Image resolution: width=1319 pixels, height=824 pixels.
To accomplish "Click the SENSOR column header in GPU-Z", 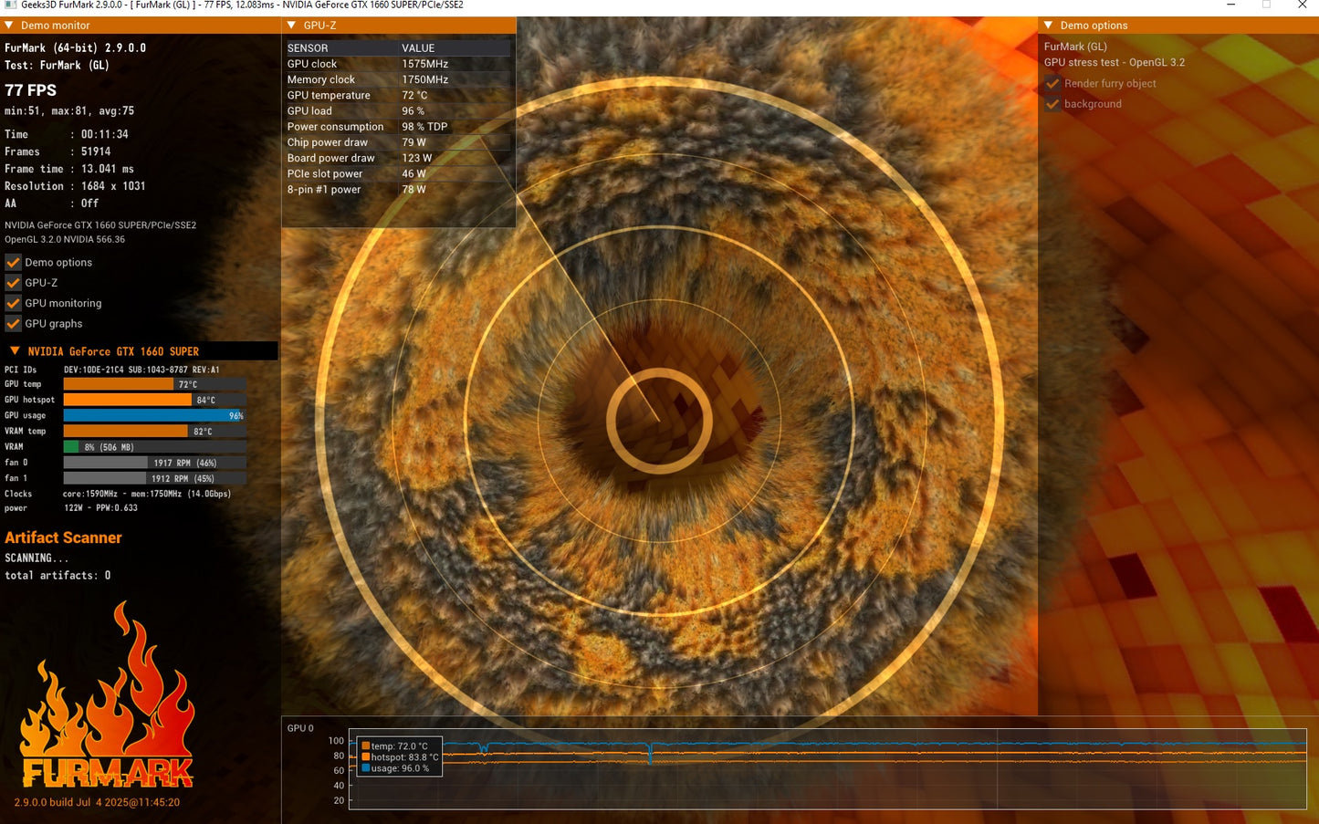I will click(x=308, y=48).
